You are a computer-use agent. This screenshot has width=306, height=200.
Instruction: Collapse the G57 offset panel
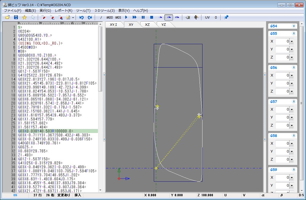294,102
